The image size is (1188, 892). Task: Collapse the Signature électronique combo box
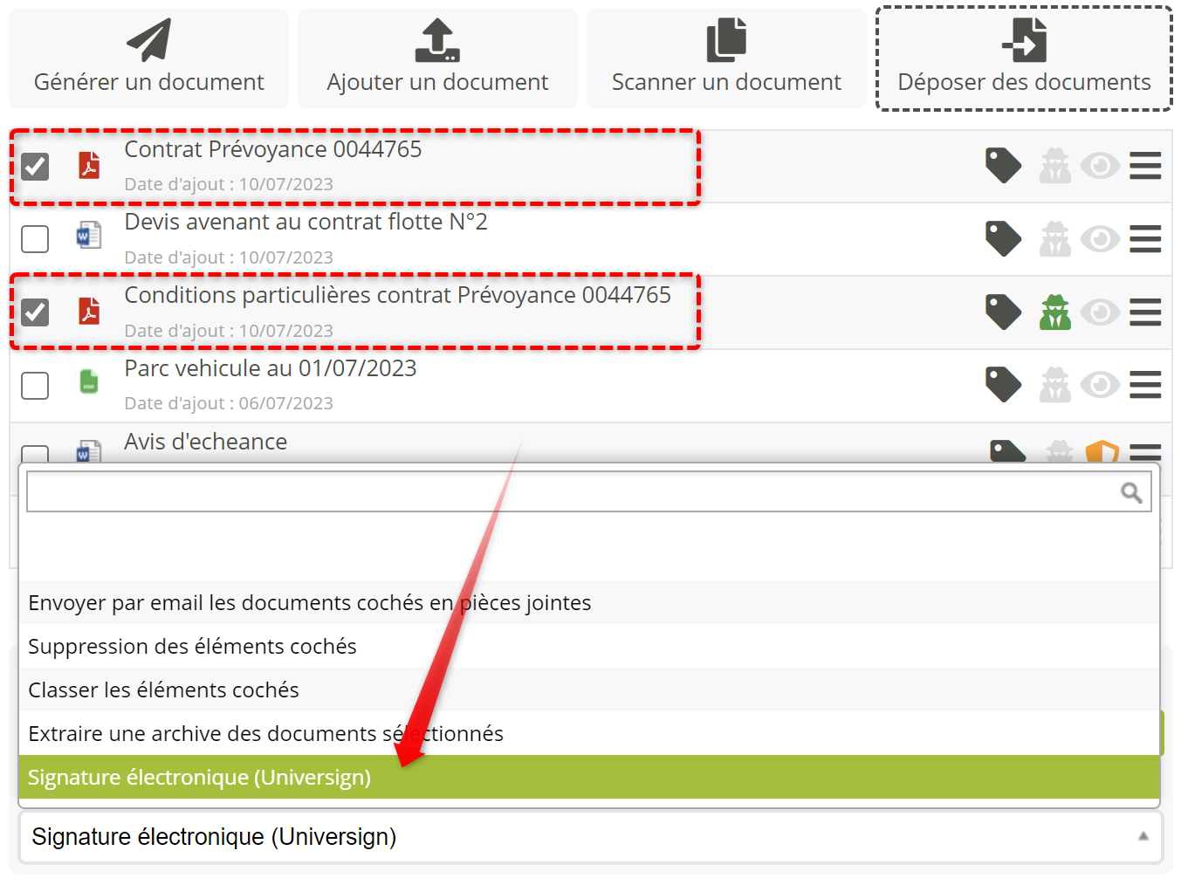[1143, 836]
